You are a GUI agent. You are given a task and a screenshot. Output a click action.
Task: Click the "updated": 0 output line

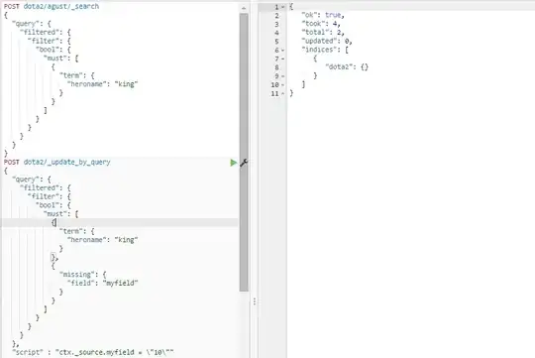coord(327,41)
